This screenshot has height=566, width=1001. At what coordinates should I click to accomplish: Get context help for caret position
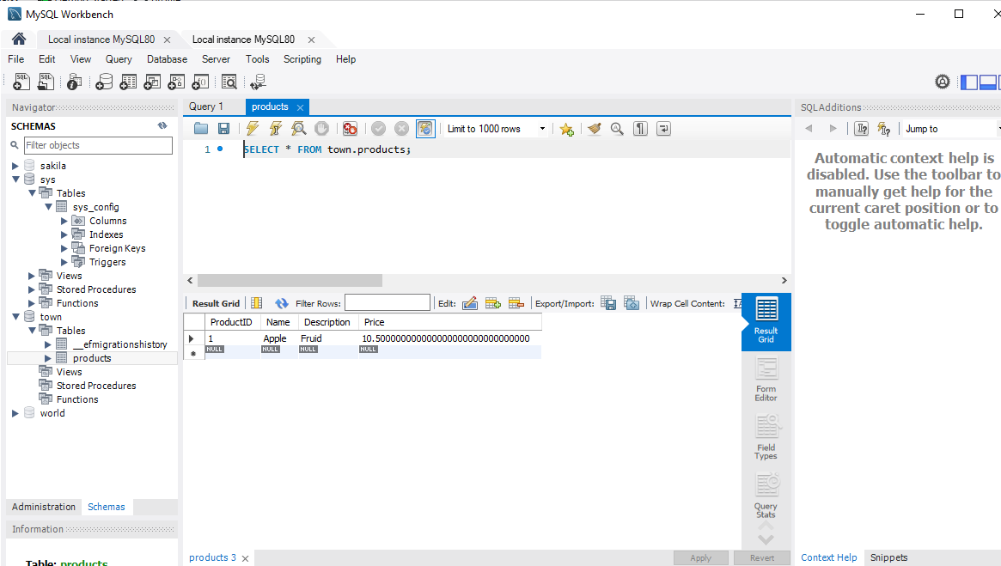tap(861, 128)
